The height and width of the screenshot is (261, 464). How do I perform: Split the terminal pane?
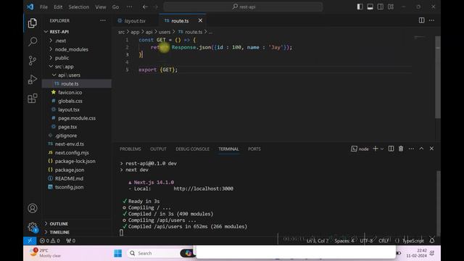pos(391,149)
